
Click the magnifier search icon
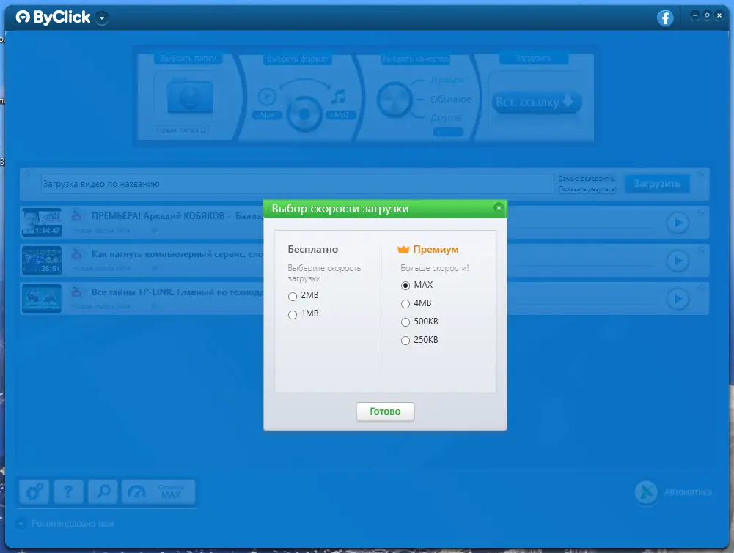coord(103,491)
